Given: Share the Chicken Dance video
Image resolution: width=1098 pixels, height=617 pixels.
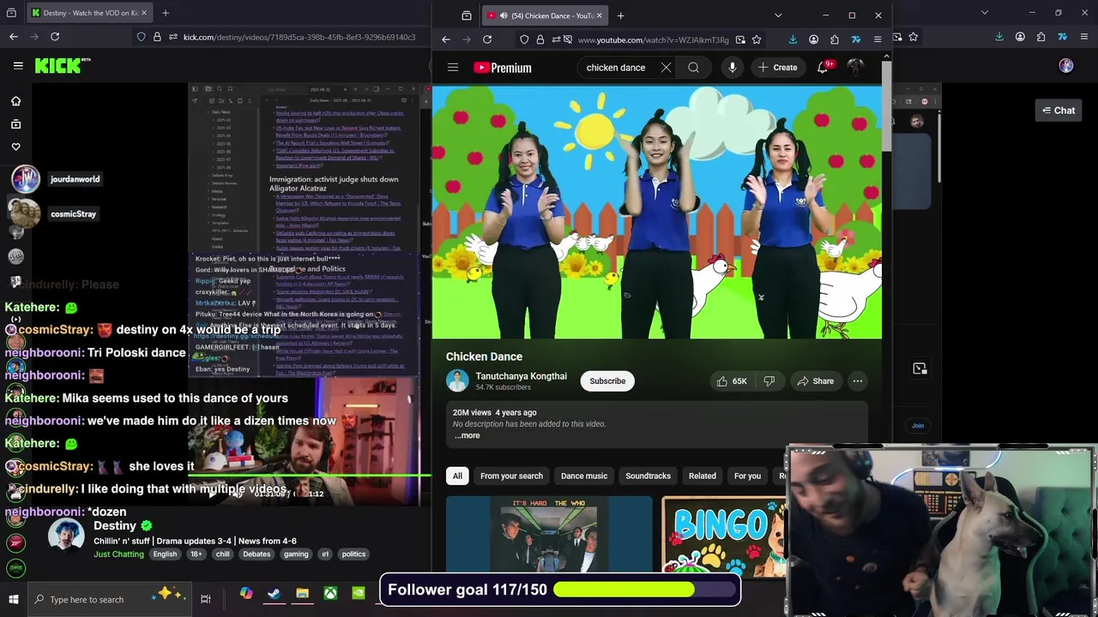Looking at the screenshot, I should pyautogui.click(x=814, y=381).
